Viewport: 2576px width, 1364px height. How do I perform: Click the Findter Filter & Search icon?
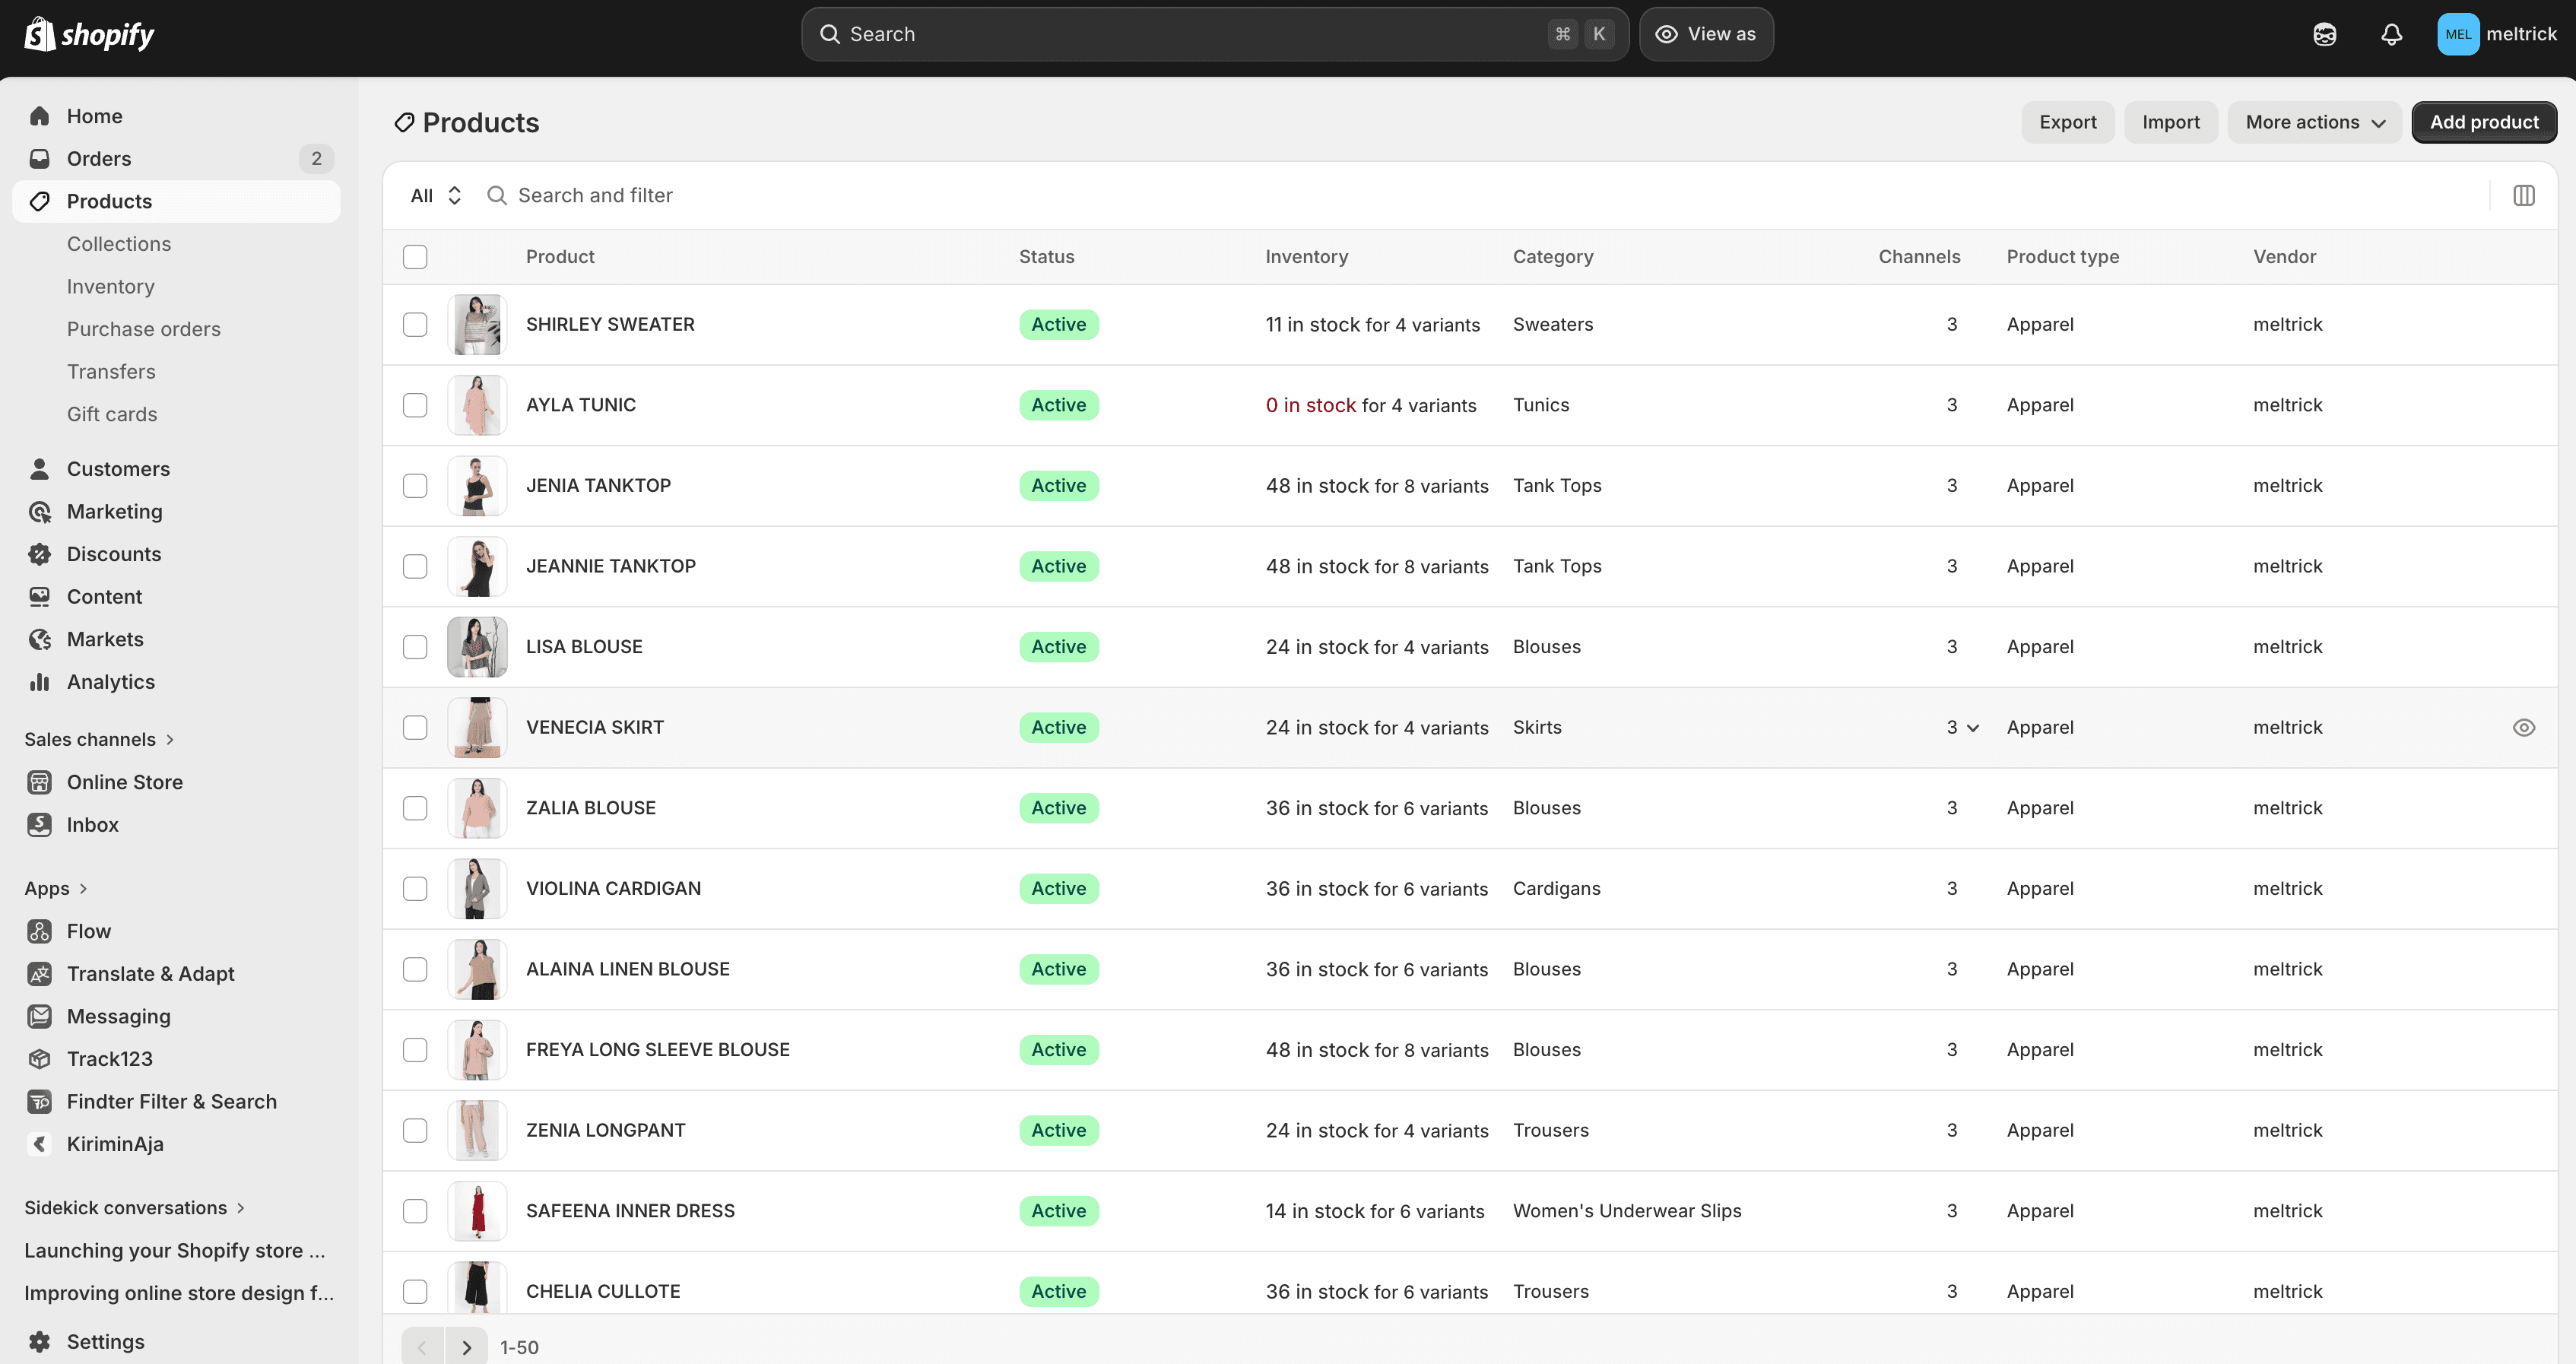40,1101
